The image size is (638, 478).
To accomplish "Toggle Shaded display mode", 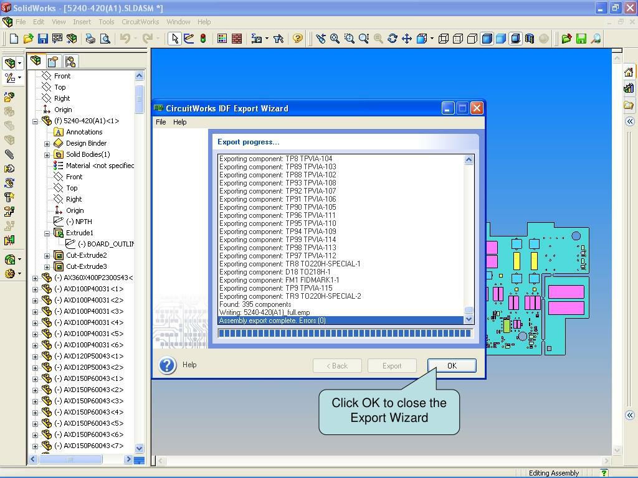I will tap(501, 39).
